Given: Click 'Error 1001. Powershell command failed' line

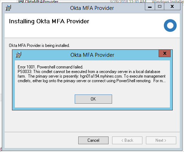Looking at the screenshot, I should click(50, 67).
